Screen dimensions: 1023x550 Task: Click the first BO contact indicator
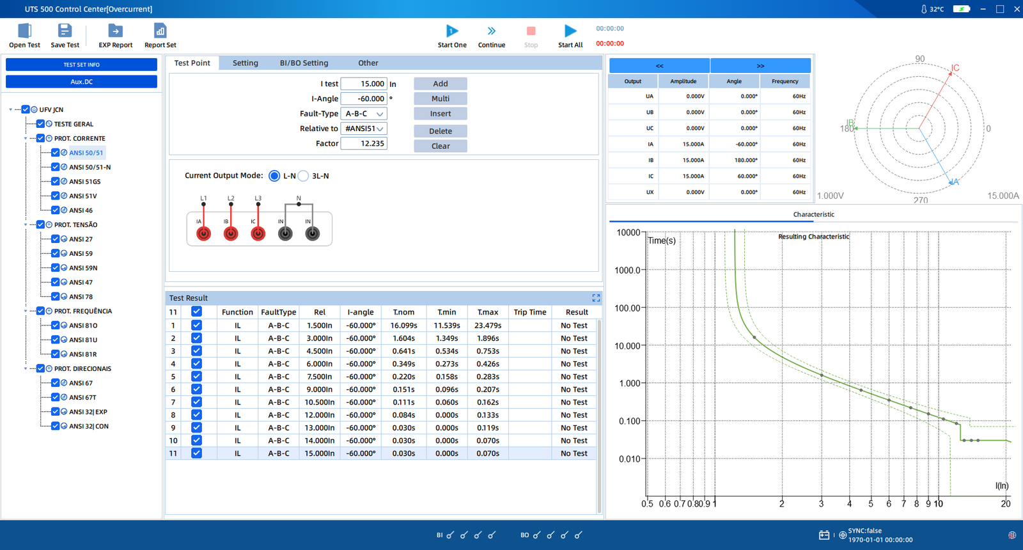pyautogui.click(x=536, y=535)
